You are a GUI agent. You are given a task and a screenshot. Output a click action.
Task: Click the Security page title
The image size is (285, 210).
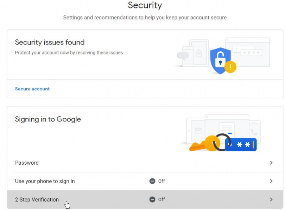(x=145, y=5)
